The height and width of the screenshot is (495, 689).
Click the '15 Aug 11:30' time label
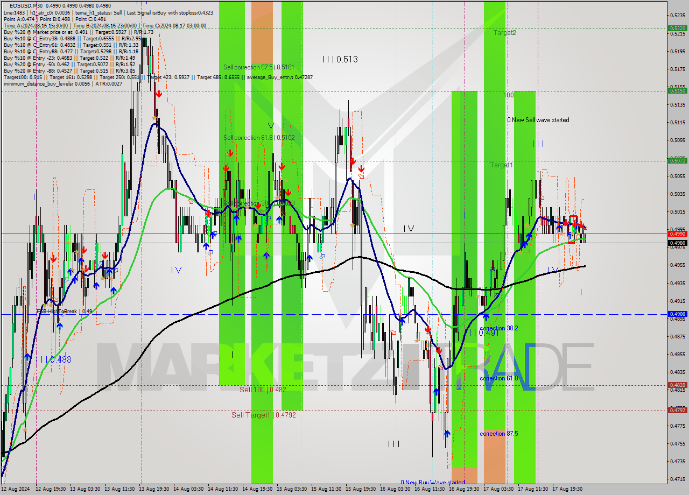327,489
